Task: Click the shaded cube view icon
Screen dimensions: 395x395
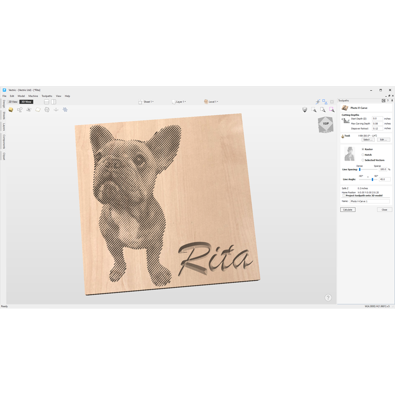Action: [x=305, y=109]
